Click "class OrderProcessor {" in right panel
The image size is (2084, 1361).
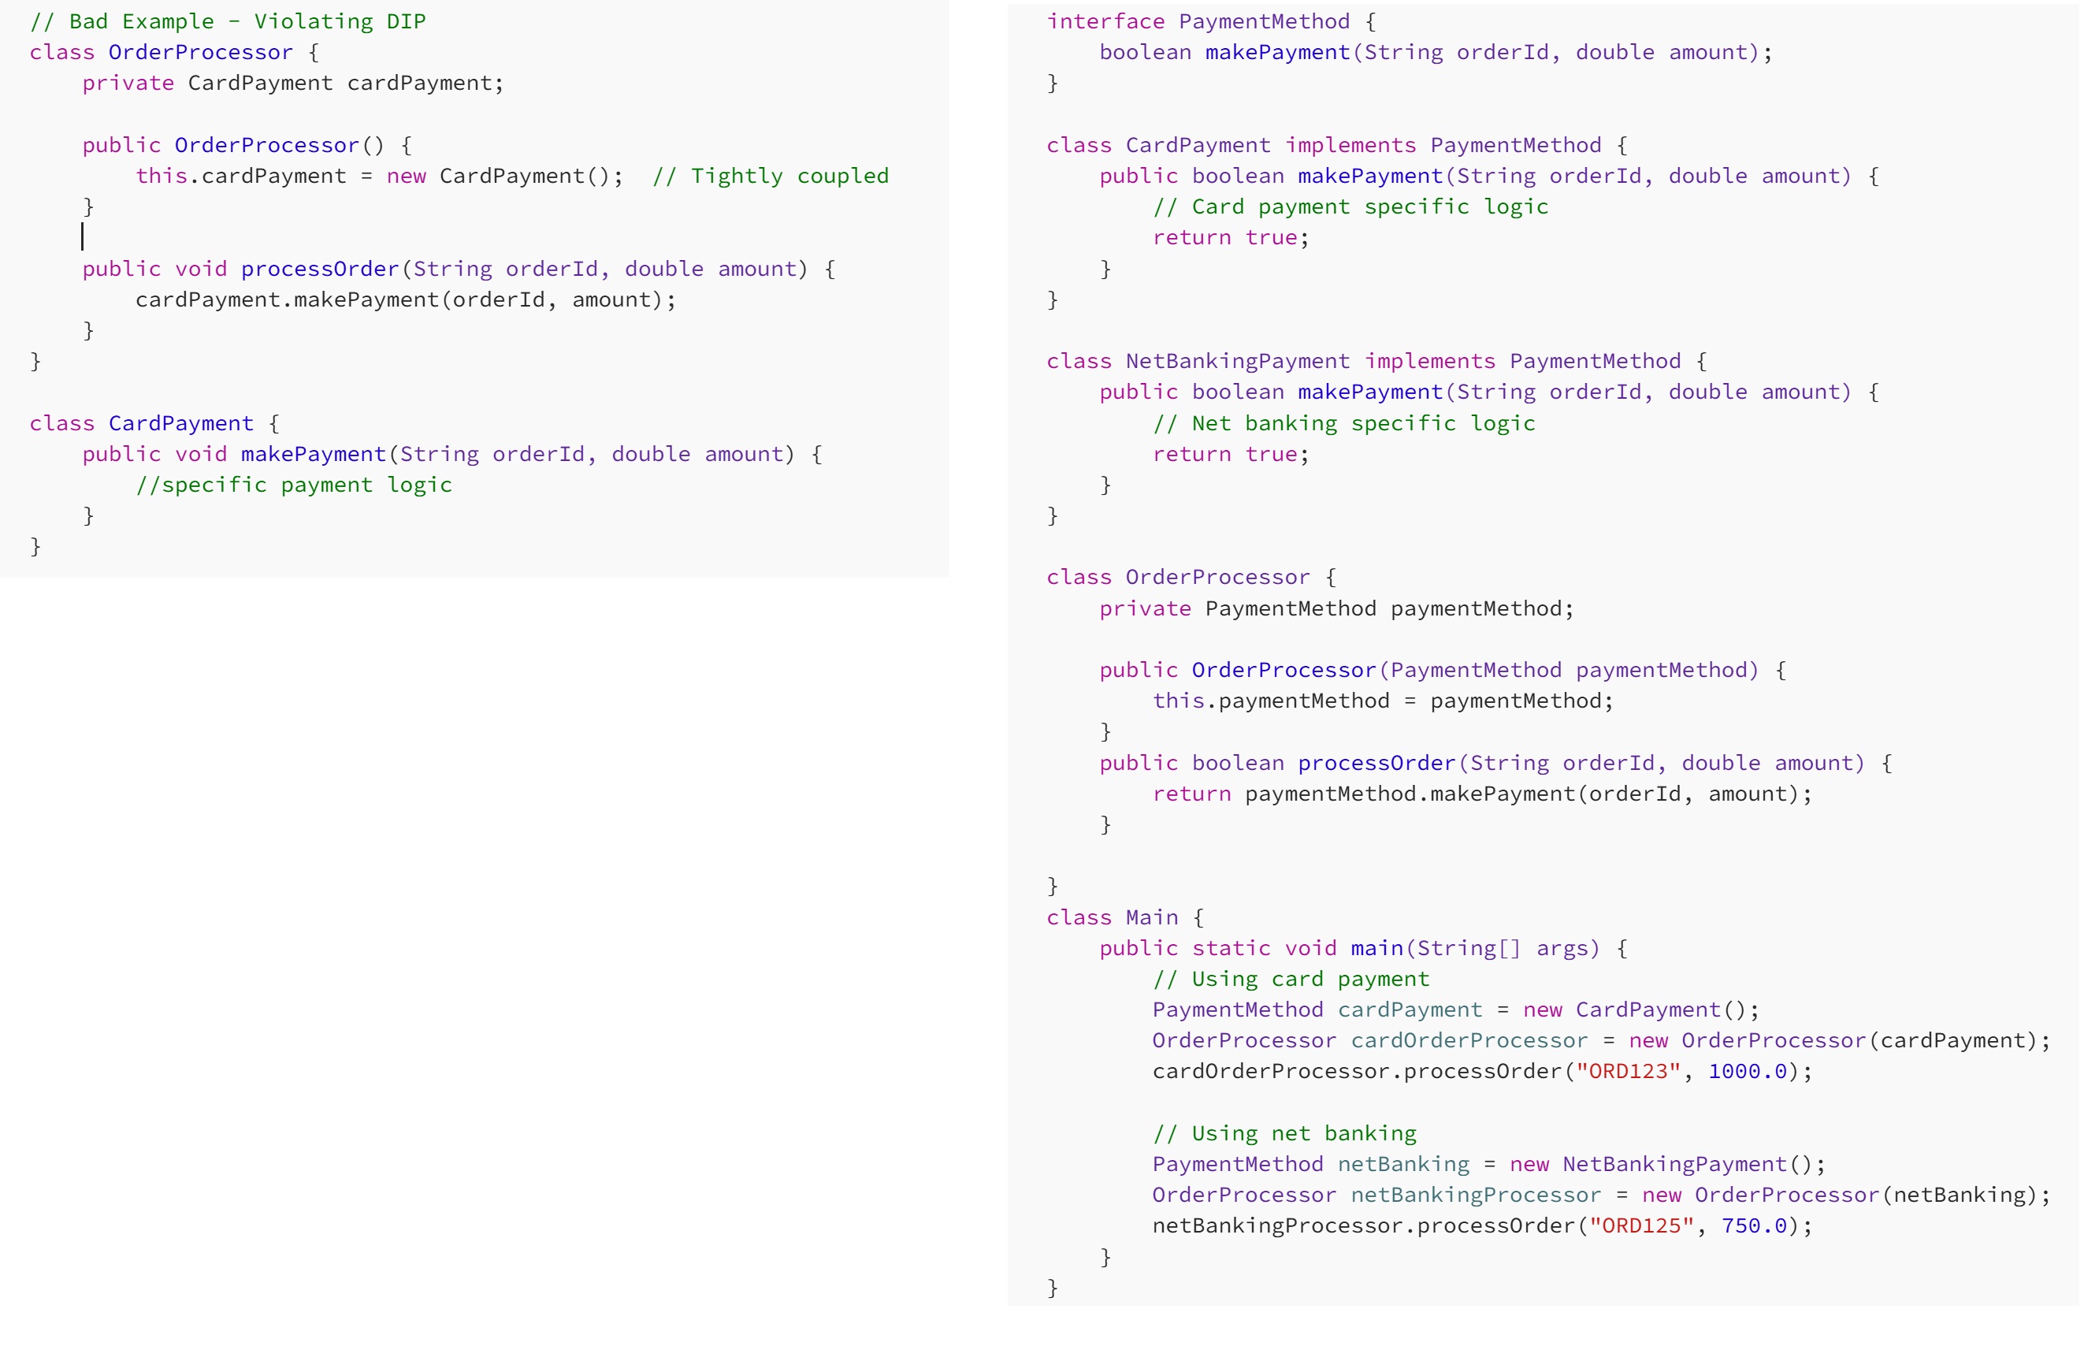(1192, 577)
